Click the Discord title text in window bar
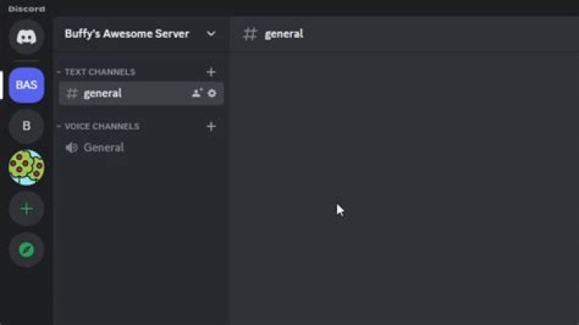This screenshot has width=579, height=325. tap(27, 9)
